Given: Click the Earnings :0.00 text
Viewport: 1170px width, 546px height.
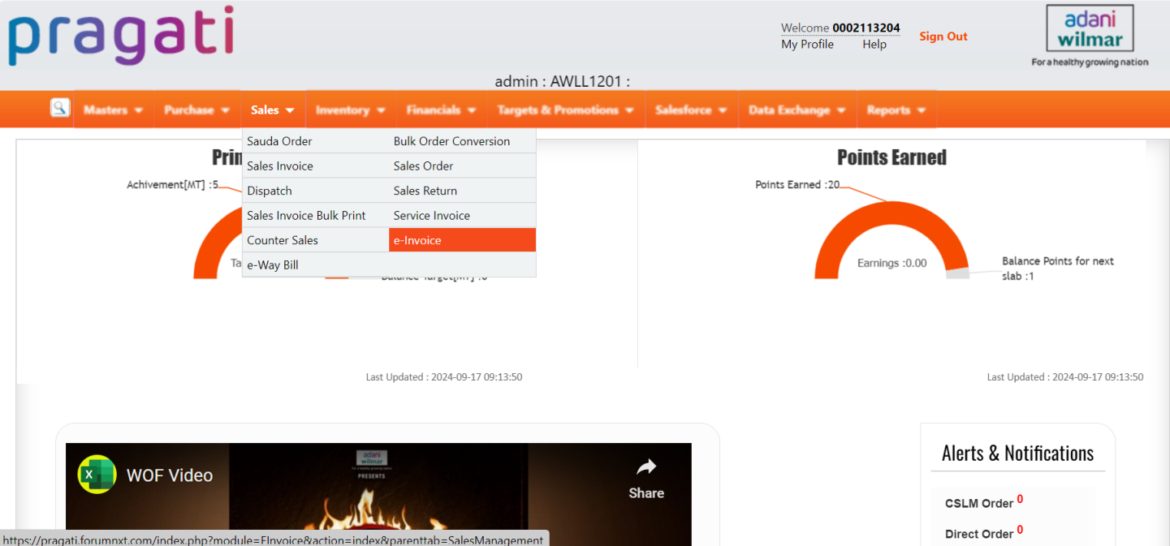Looking at the screenshot, I should point(892,263).
